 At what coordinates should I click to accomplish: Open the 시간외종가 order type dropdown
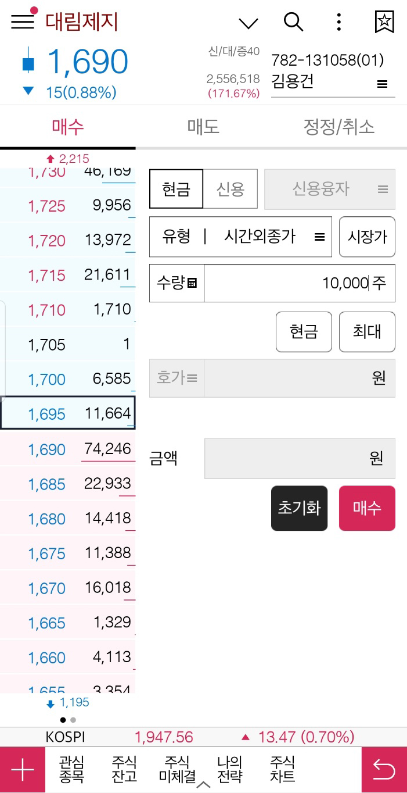click(x=273, y=237)
